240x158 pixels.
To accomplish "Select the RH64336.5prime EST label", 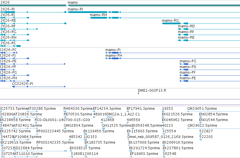I will coord(78,109).
